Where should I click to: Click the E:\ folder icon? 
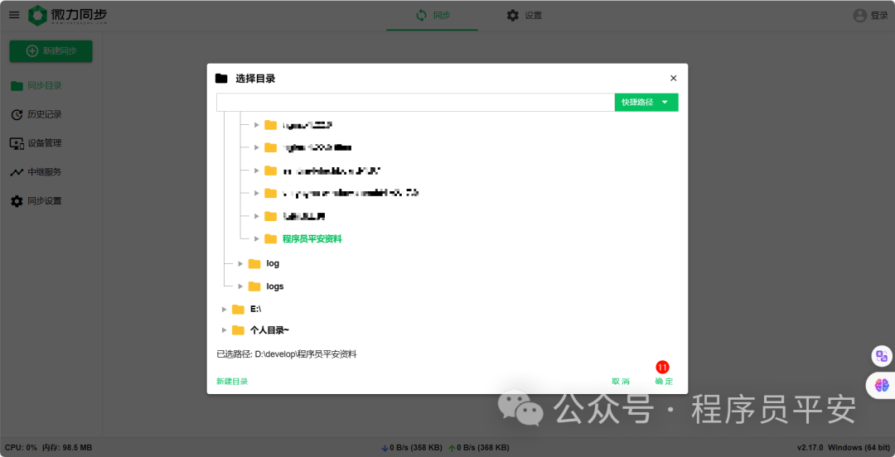(239, 310)
